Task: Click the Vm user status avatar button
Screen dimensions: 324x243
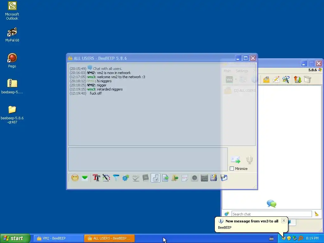Action: click(229, 79)
